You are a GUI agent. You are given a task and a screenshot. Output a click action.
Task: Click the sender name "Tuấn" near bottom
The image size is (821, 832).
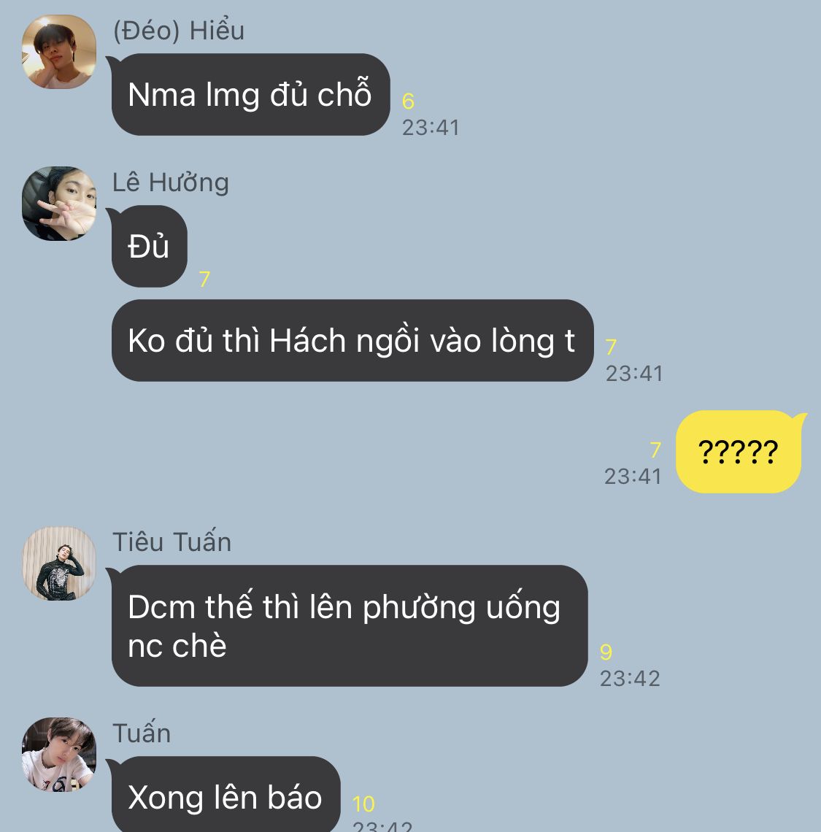tap(142, 733)
